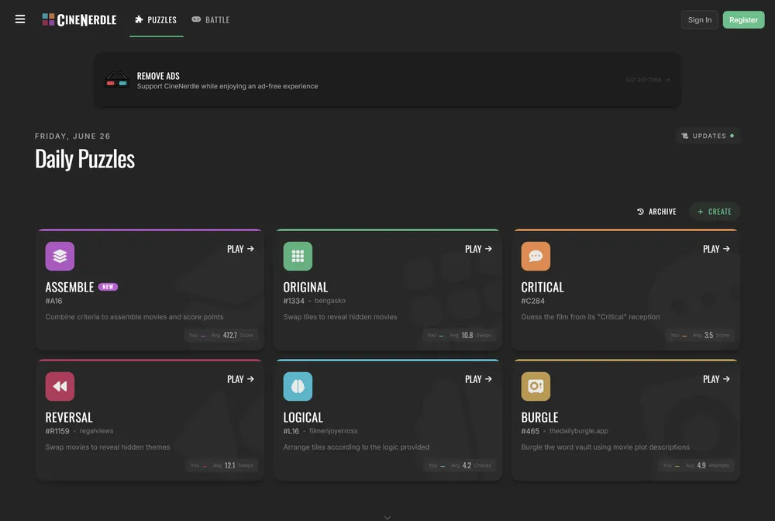Click the Critical puzzle number #C284
The width and height of the screenshot is (775, 521).
coord(533,301)
